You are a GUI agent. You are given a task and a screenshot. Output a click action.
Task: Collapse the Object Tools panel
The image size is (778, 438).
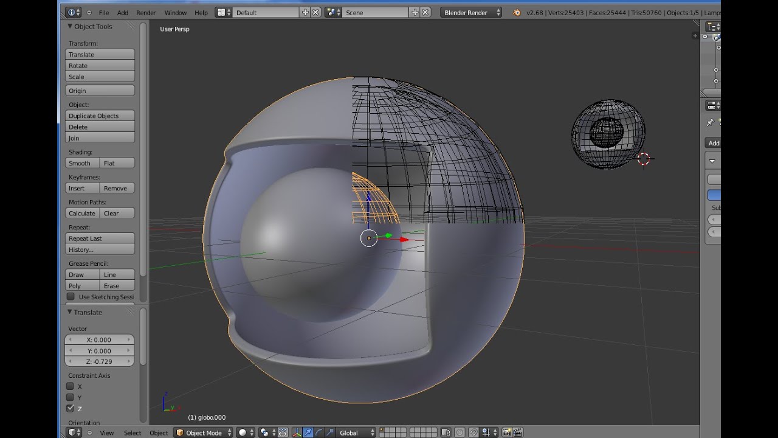pos(70,26)
